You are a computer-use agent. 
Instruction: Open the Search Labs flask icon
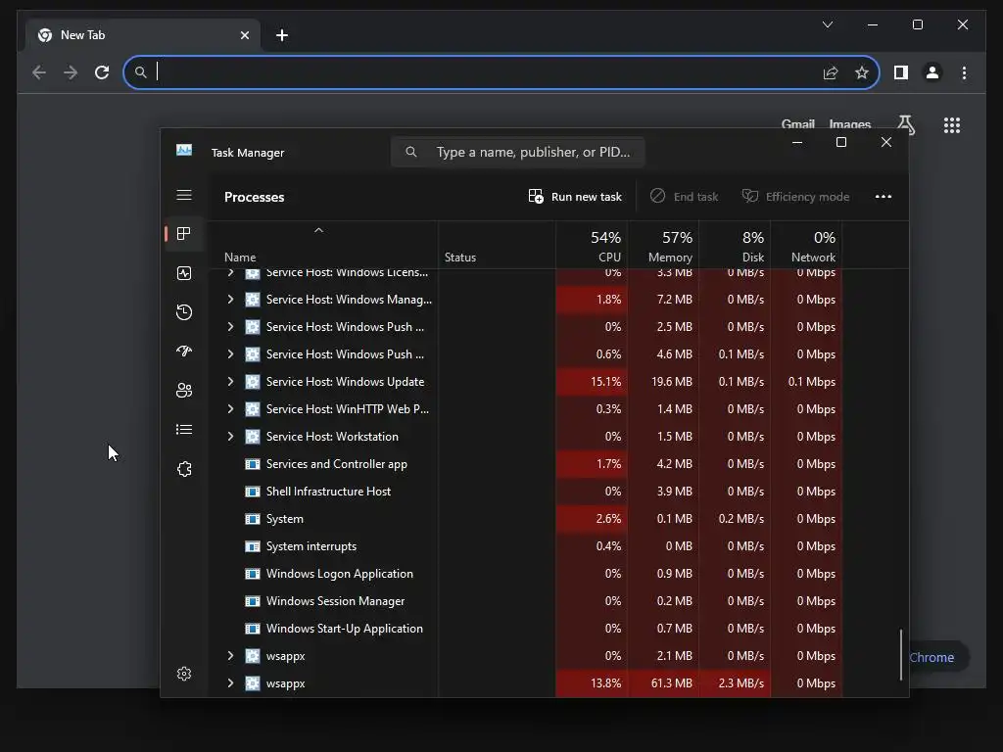tap(906, 124)
